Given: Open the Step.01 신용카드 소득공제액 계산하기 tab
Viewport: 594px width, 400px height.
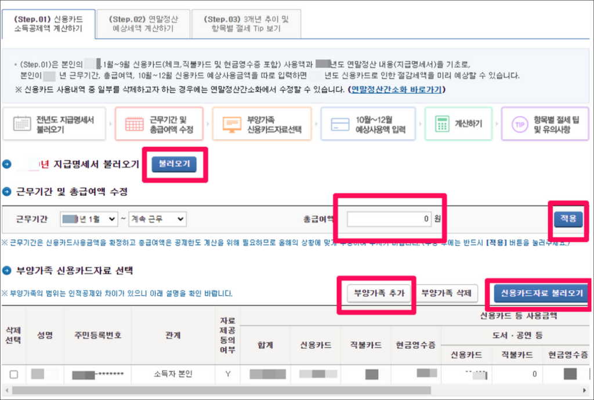Looking at the screenshot, I should tap(48, 24).
